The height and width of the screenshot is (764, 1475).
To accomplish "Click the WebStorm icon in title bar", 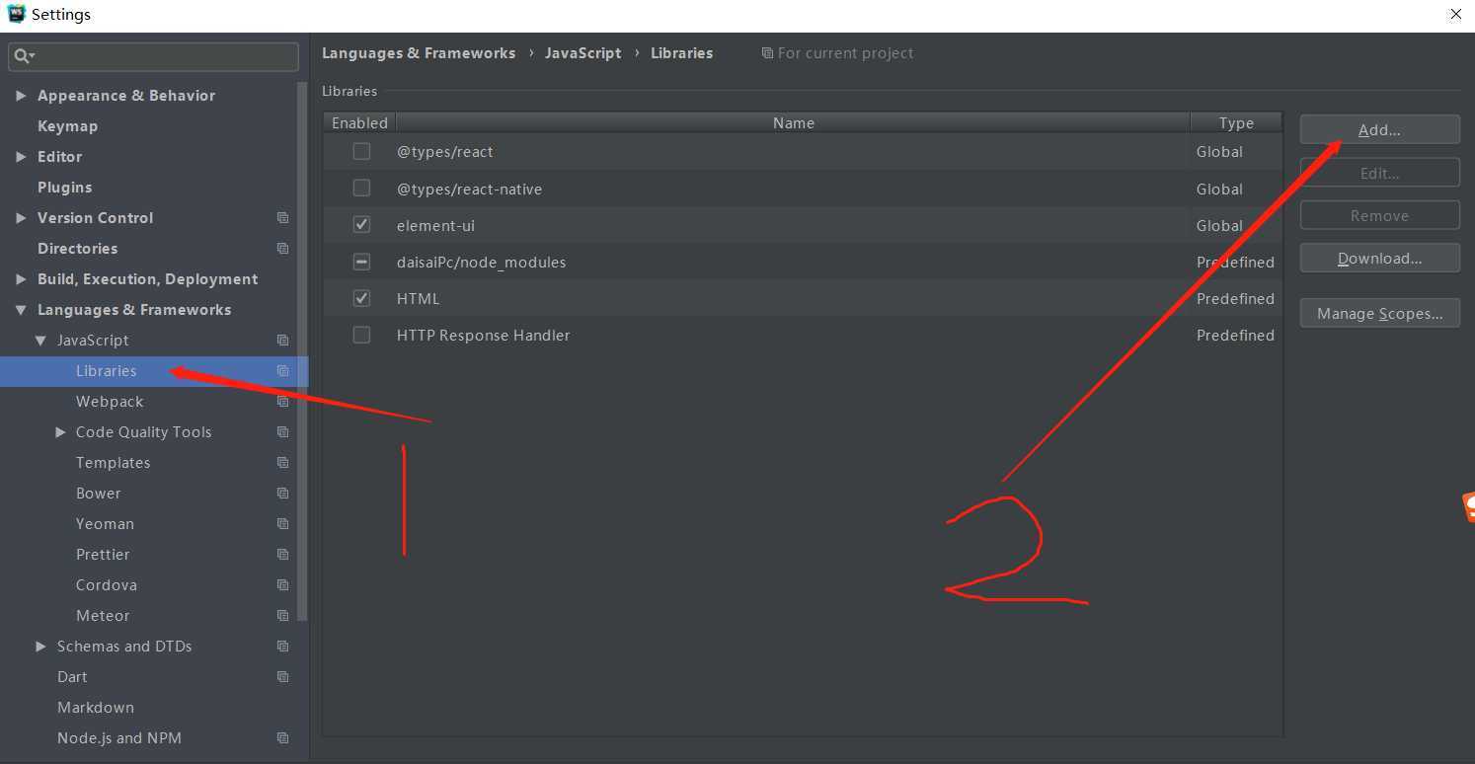I will [16, 14].
